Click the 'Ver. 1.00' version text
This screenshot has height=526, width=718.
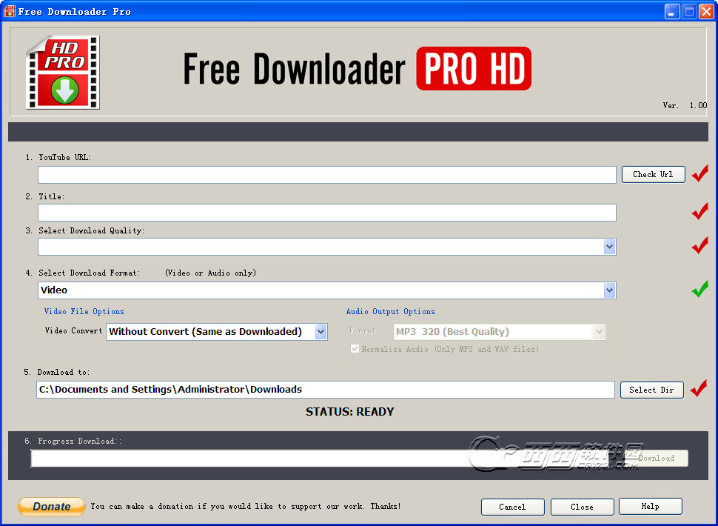click(x=685, y=105)
